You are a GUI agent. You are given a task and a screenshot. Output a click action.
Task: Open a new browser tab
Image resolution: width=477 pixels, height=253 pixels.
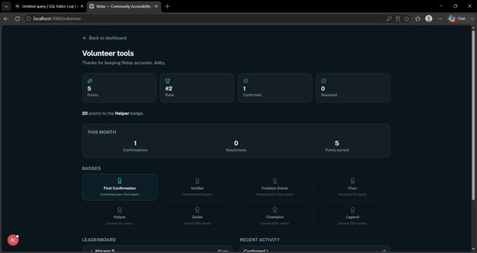(167, 6)
